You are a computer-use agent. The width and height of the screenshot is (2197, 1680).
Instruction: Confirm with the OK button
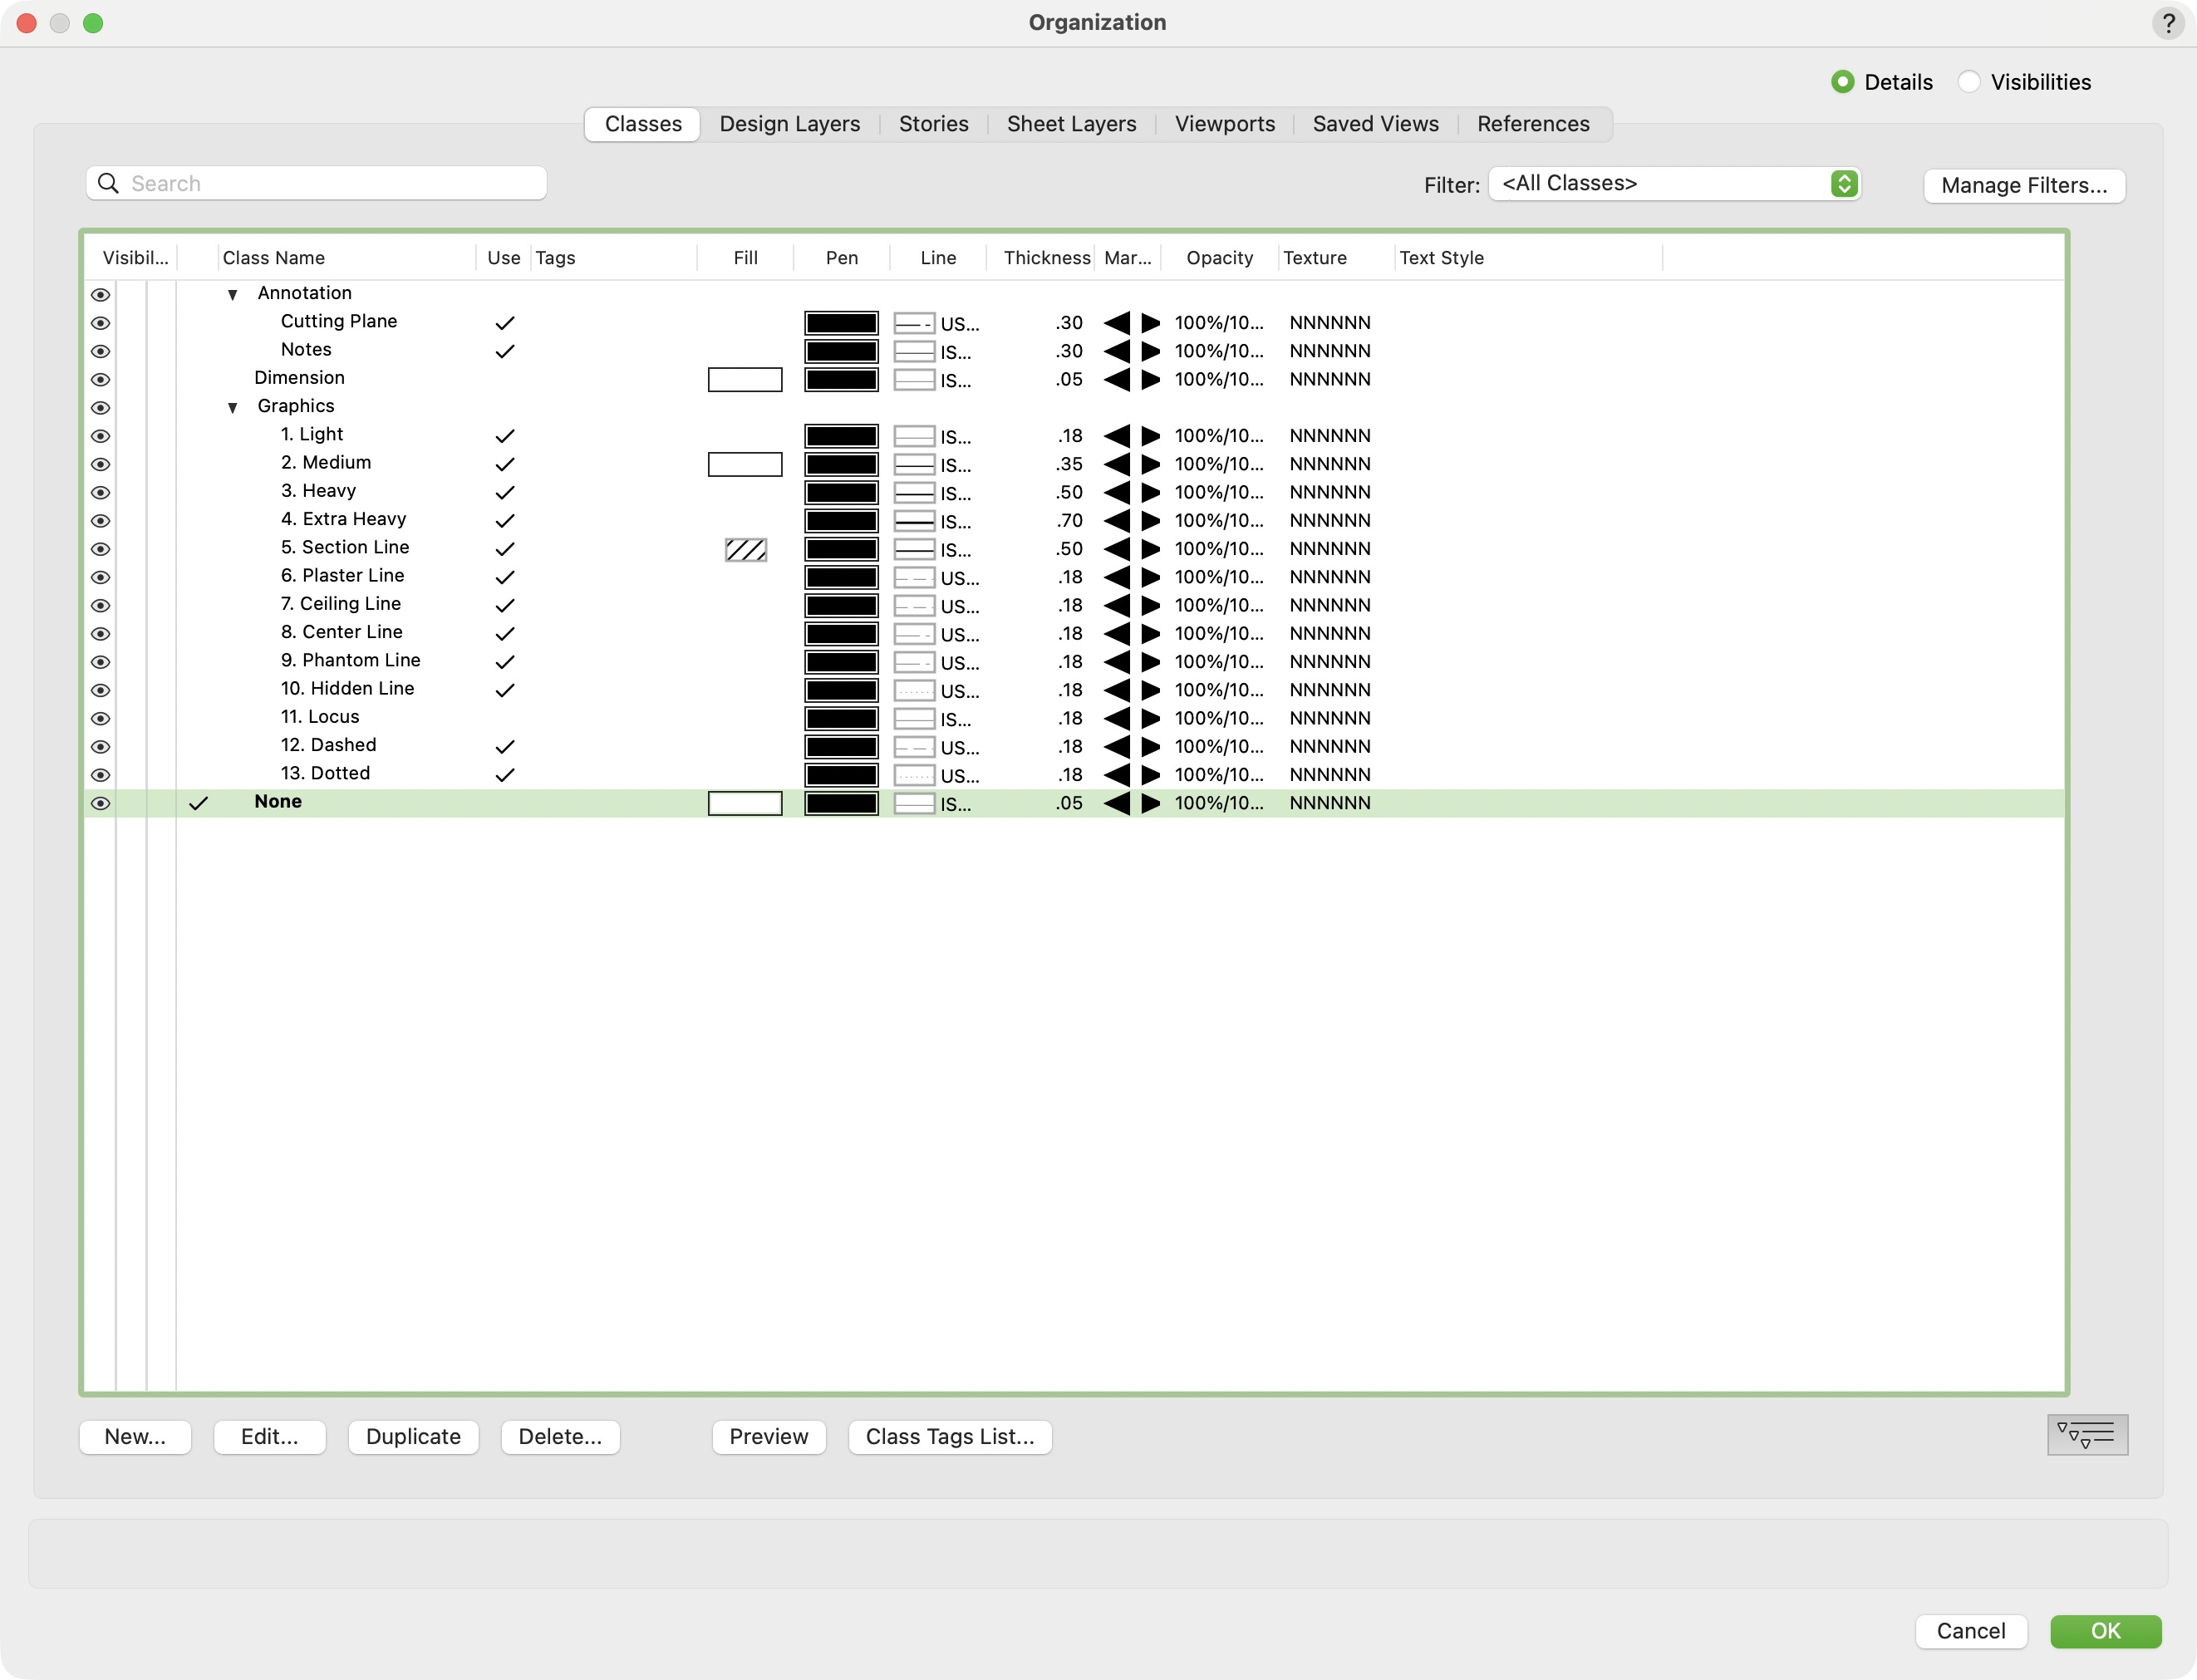point(2105,1631)
